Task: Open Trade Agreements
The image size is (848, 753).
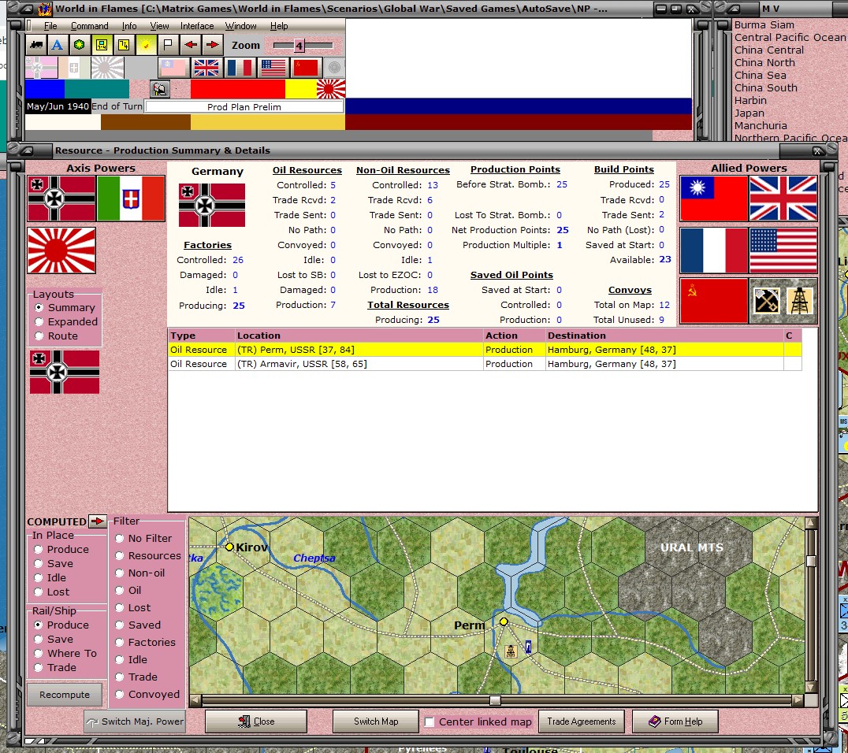Action: coord(582,721)
